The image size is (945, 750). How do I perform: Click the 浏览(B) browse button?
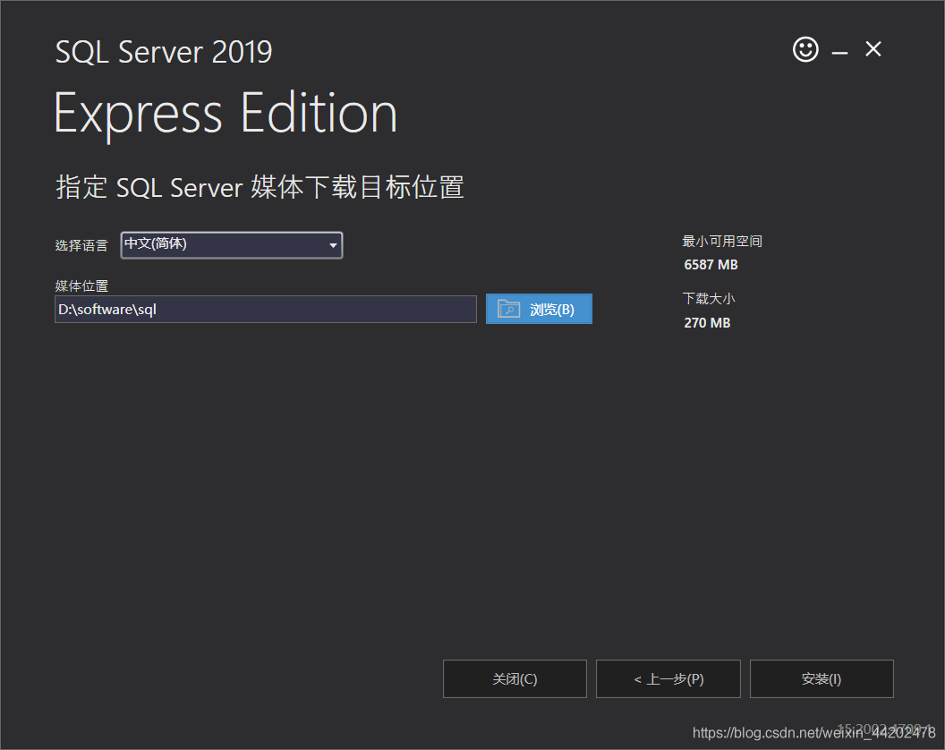click(x=539, y=309)
